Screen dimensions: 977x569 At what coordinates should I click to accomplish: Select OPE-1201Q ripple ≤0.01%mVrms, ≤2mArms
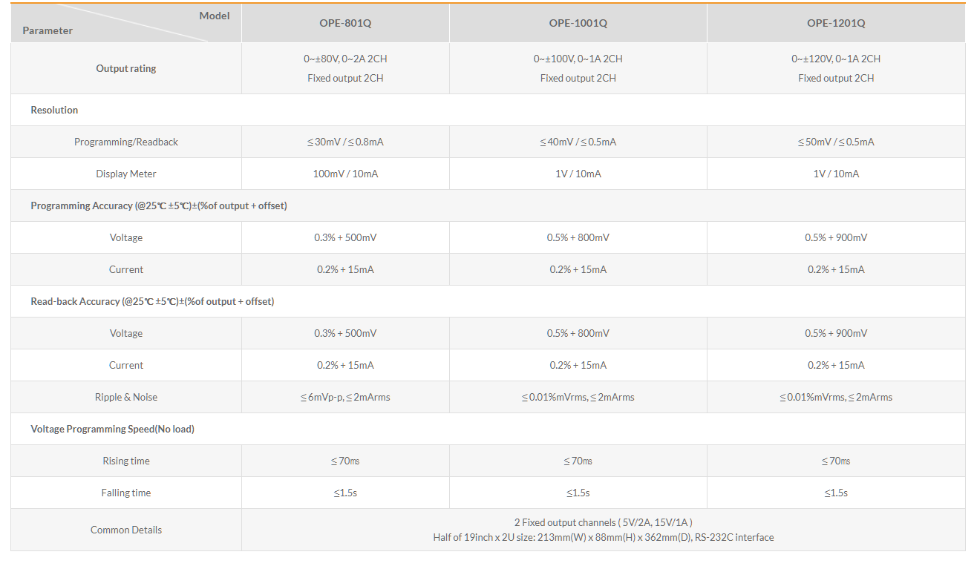click(836, 397)
